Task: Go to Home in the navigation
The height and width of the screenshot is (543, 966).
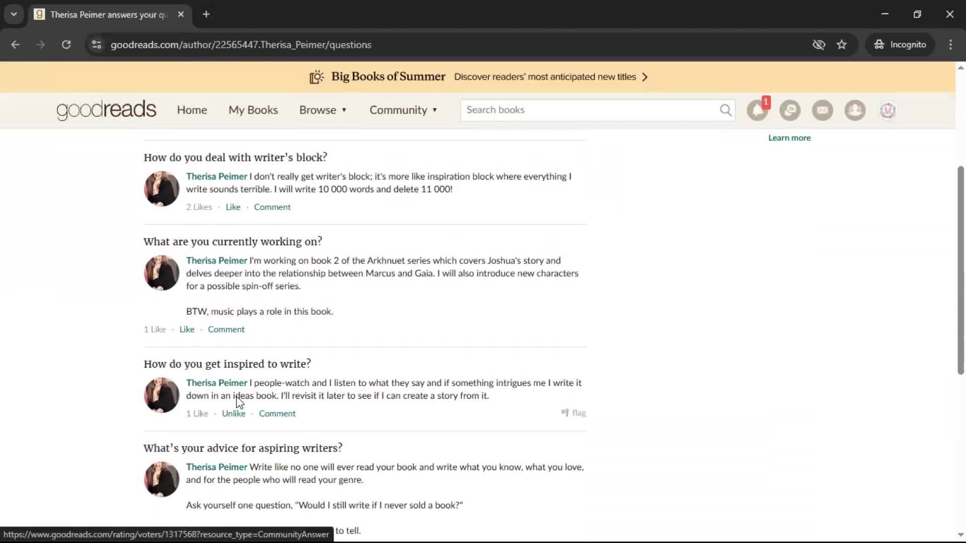Action: pyautogui.click(x=192, y=110)
